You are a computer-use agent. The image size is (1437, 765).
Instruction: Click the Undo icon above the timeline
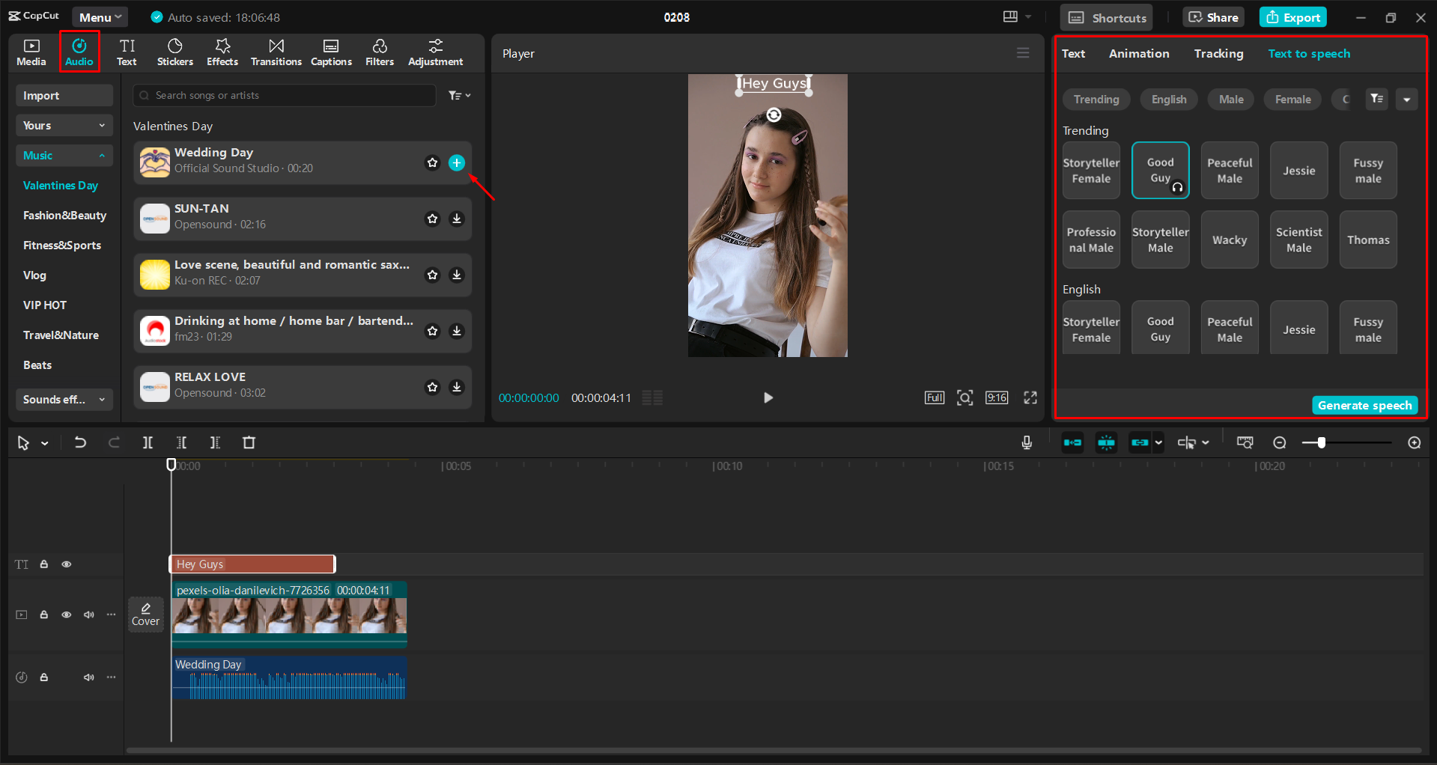coord(80,442)
